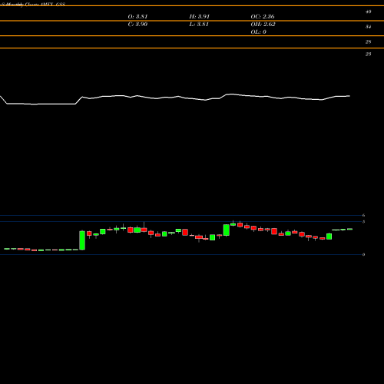Click the 'H: 3.91' high price value
The image size is (384, 384).
[200, 17]
